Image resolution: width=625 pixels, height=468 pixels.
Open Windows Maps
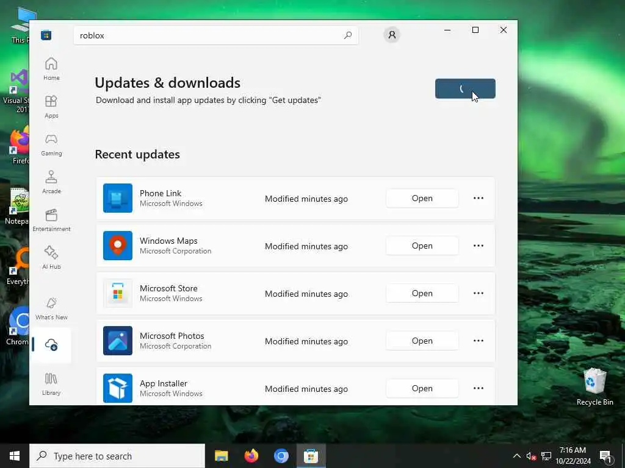(x=422, y=246)
